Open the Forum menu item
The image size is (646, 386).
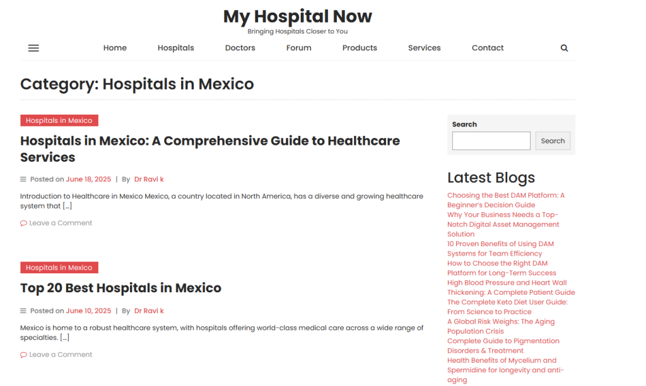click(298, 48)
